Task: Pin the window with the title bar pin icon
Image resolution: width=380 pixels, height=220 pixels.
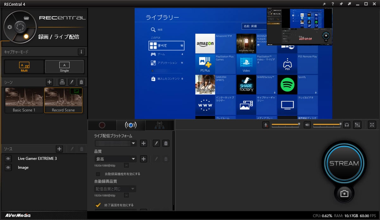Action: (341, 4)
